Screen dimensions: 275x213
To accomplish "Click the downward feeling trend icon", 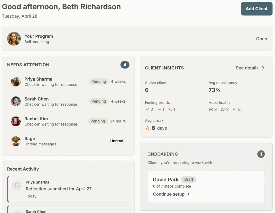I will tap(170, 109).
